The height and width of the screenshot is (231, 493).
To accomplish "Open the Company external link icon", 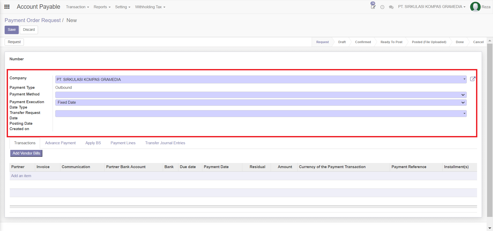I will pyautogui.click(x=473, y=79).
